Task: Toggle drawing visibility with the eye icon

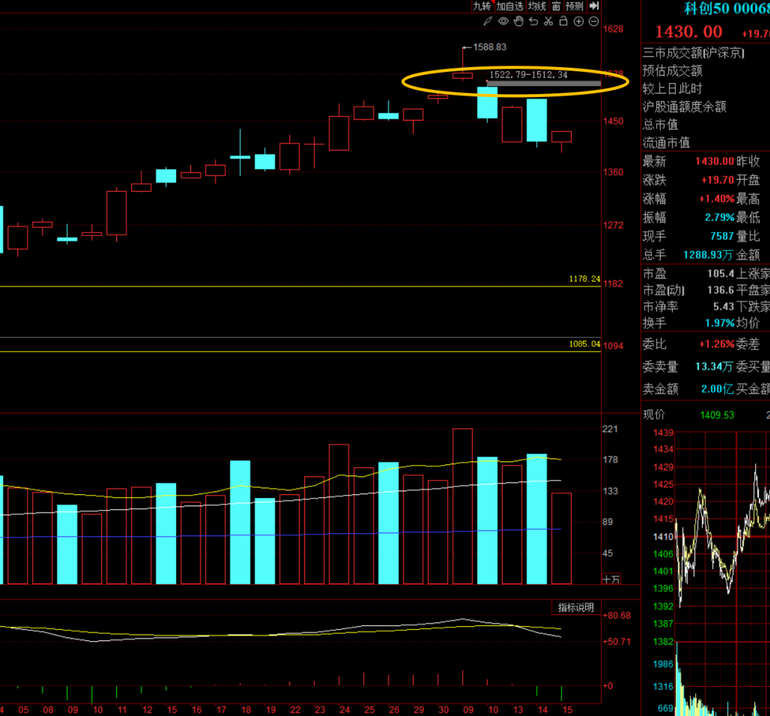Action: point(503,21)
